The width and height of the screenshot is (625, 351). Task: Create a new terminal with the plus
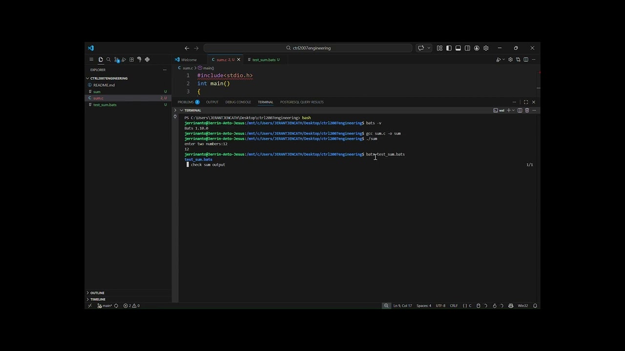[x=508, y=110]
